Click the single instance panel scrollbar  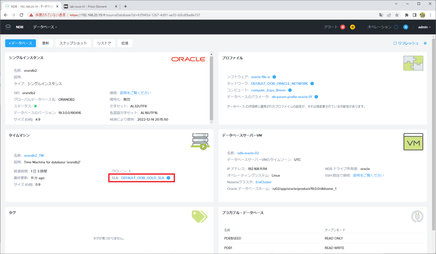tap(212, 88)
